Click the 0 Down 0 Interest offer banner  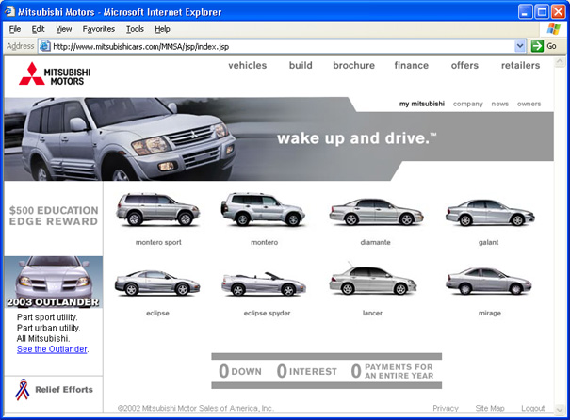(326, 371)
